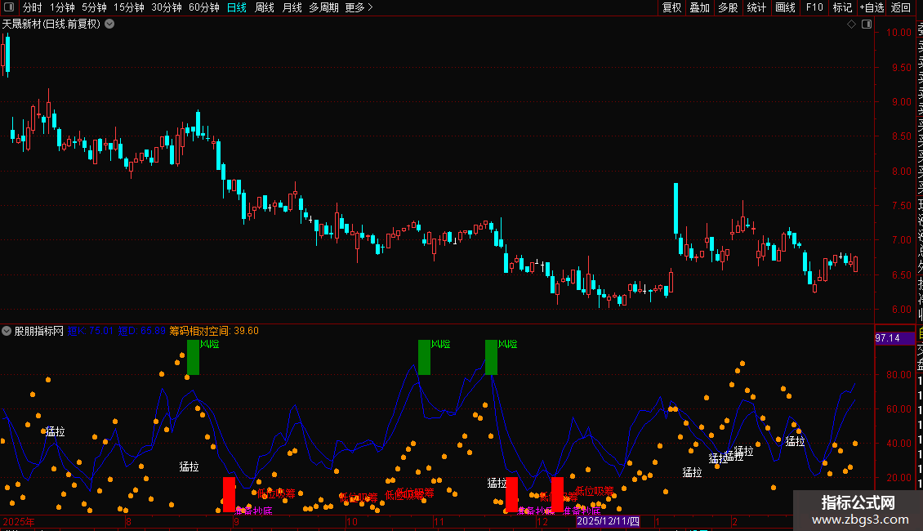Select the 1分钟 period
This screenshot has width=923, height=531.
[62, 7]
